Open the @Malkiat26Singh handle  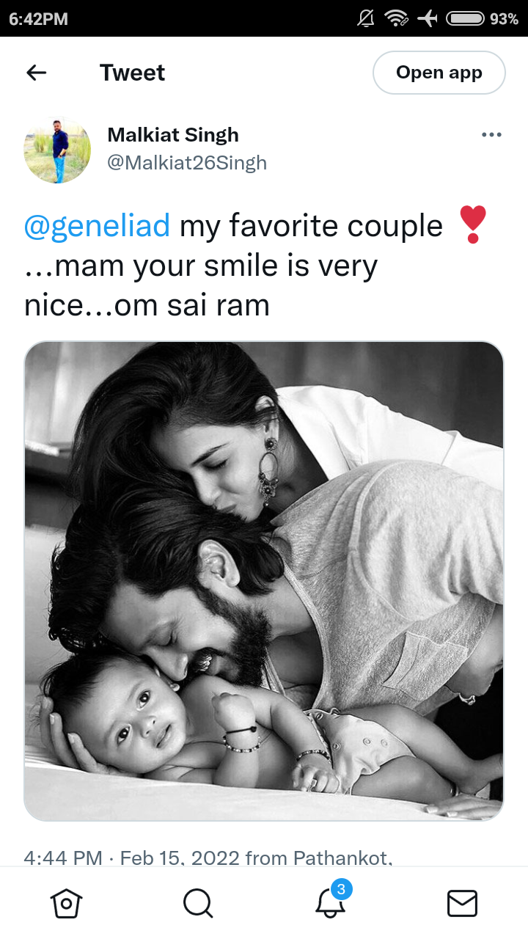(187, 162)
